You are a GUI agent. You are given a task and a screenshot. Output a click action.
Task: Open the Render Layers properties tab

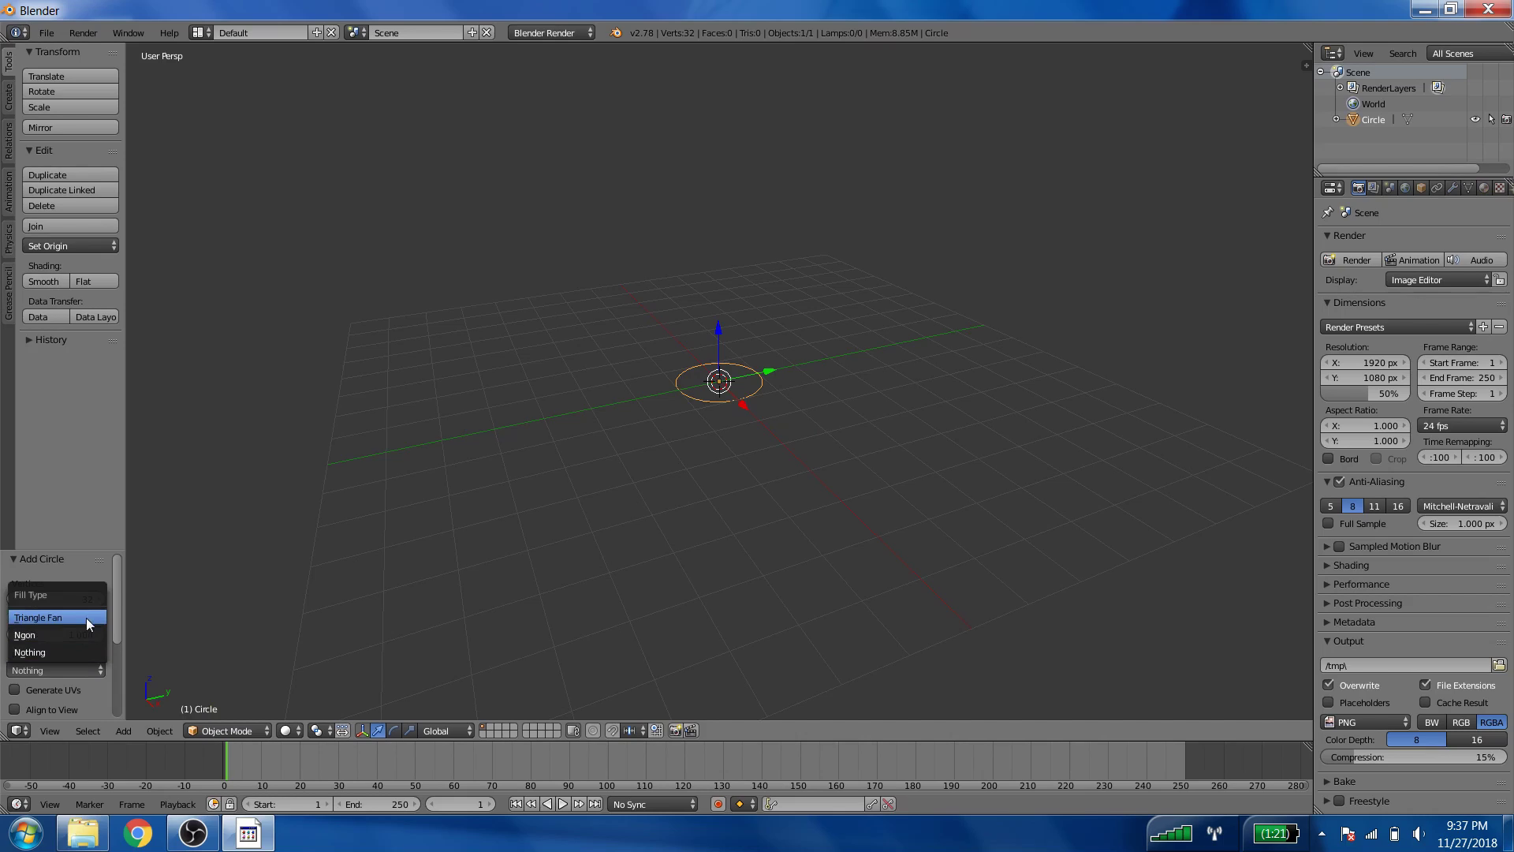tap(1374, 188)
